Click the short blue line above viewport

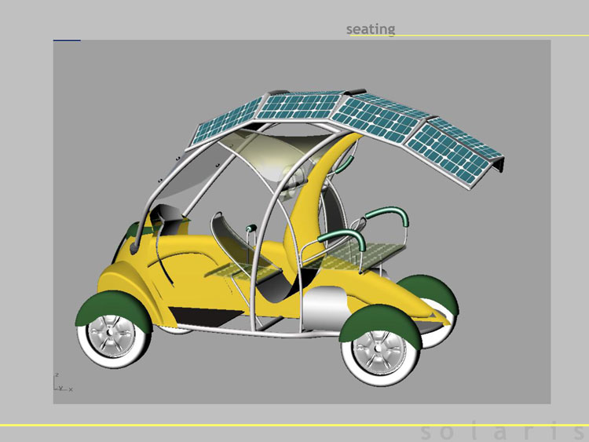click(x=67, y=40)
